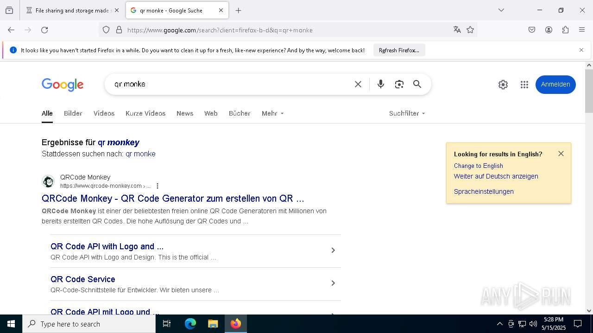Click 'Weiter auf Deutsch anzeigen'
Screen dimensions: 593x333
tap(496, 176)
